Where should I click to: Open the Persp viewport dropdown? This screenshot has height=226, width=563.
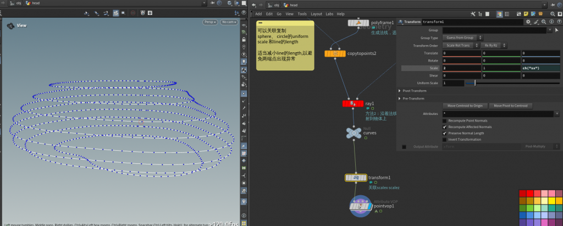(210, 22)
